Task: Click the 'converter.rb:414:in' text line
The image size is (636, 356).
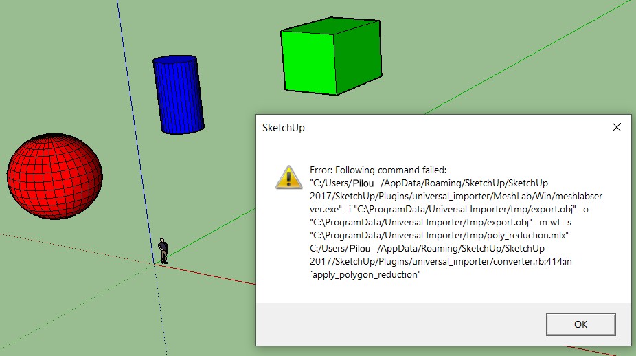Action: click(441, 261)
